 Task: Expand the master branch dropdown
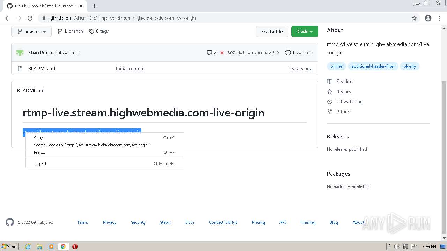tap(31, 31)
